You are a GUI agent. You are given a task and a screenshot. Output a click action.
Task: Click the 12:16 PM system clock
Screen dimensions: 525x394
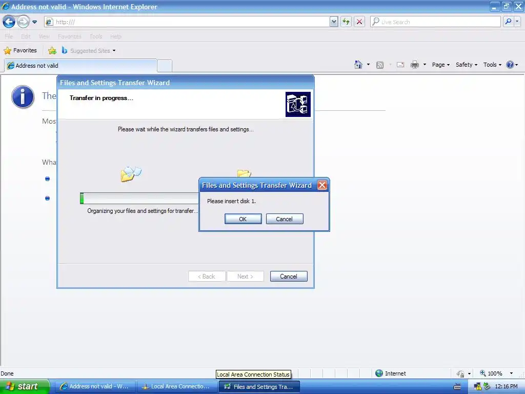coord(506,386)
